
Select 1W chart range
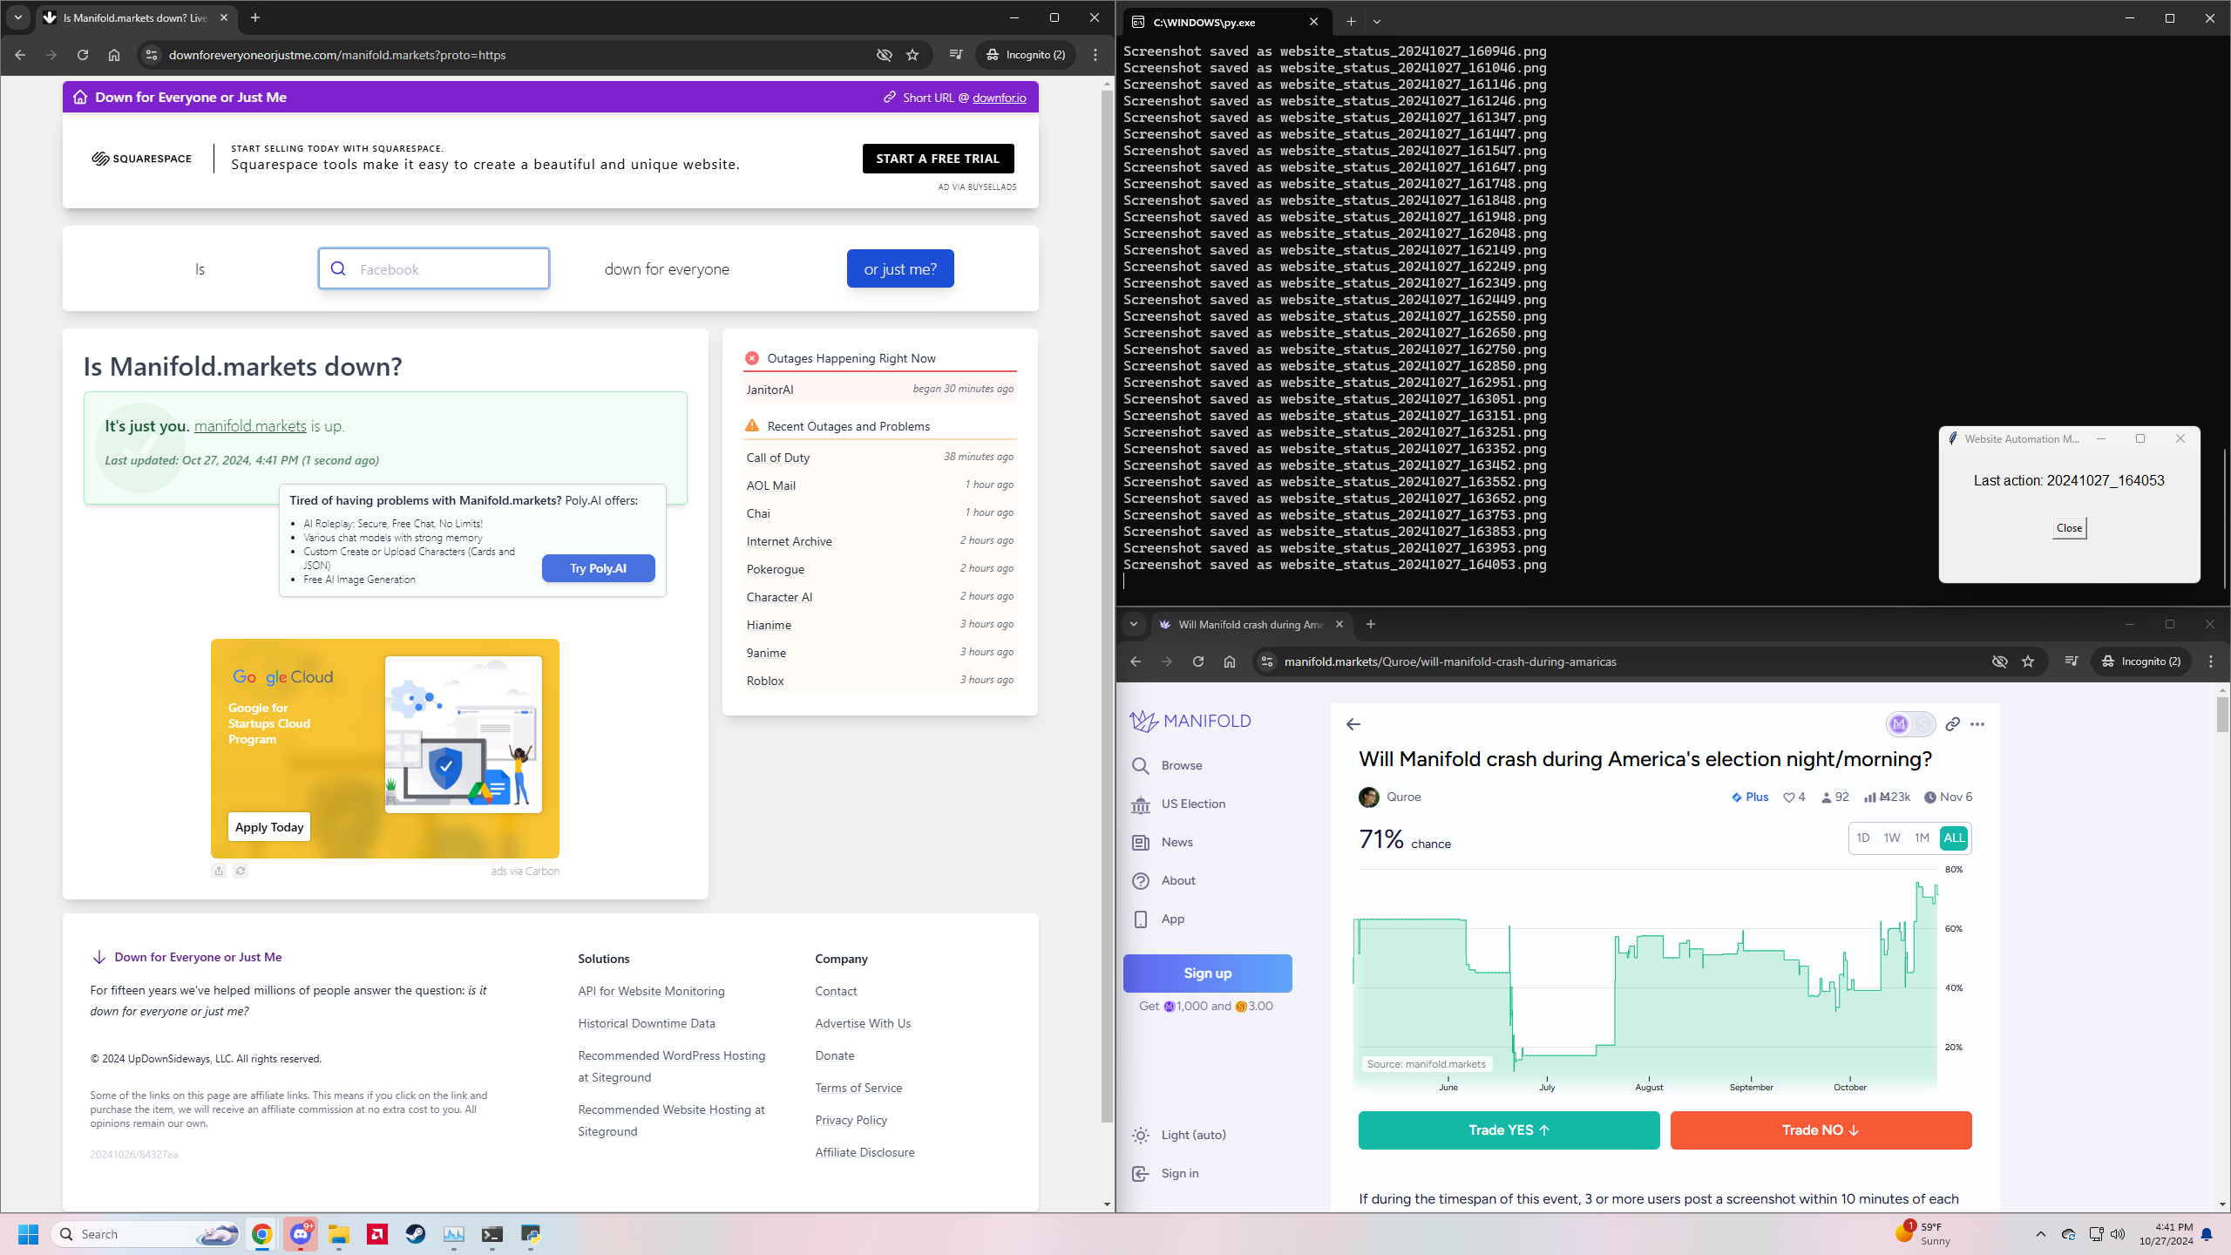[x=1892, y=838]
